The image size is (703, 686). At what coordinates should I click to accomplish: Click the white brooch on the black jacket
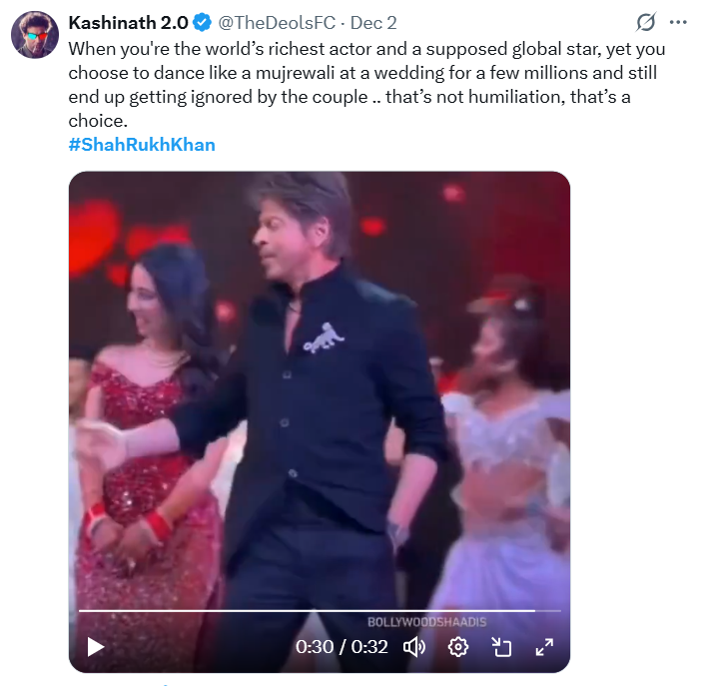(x=322, y=342)
